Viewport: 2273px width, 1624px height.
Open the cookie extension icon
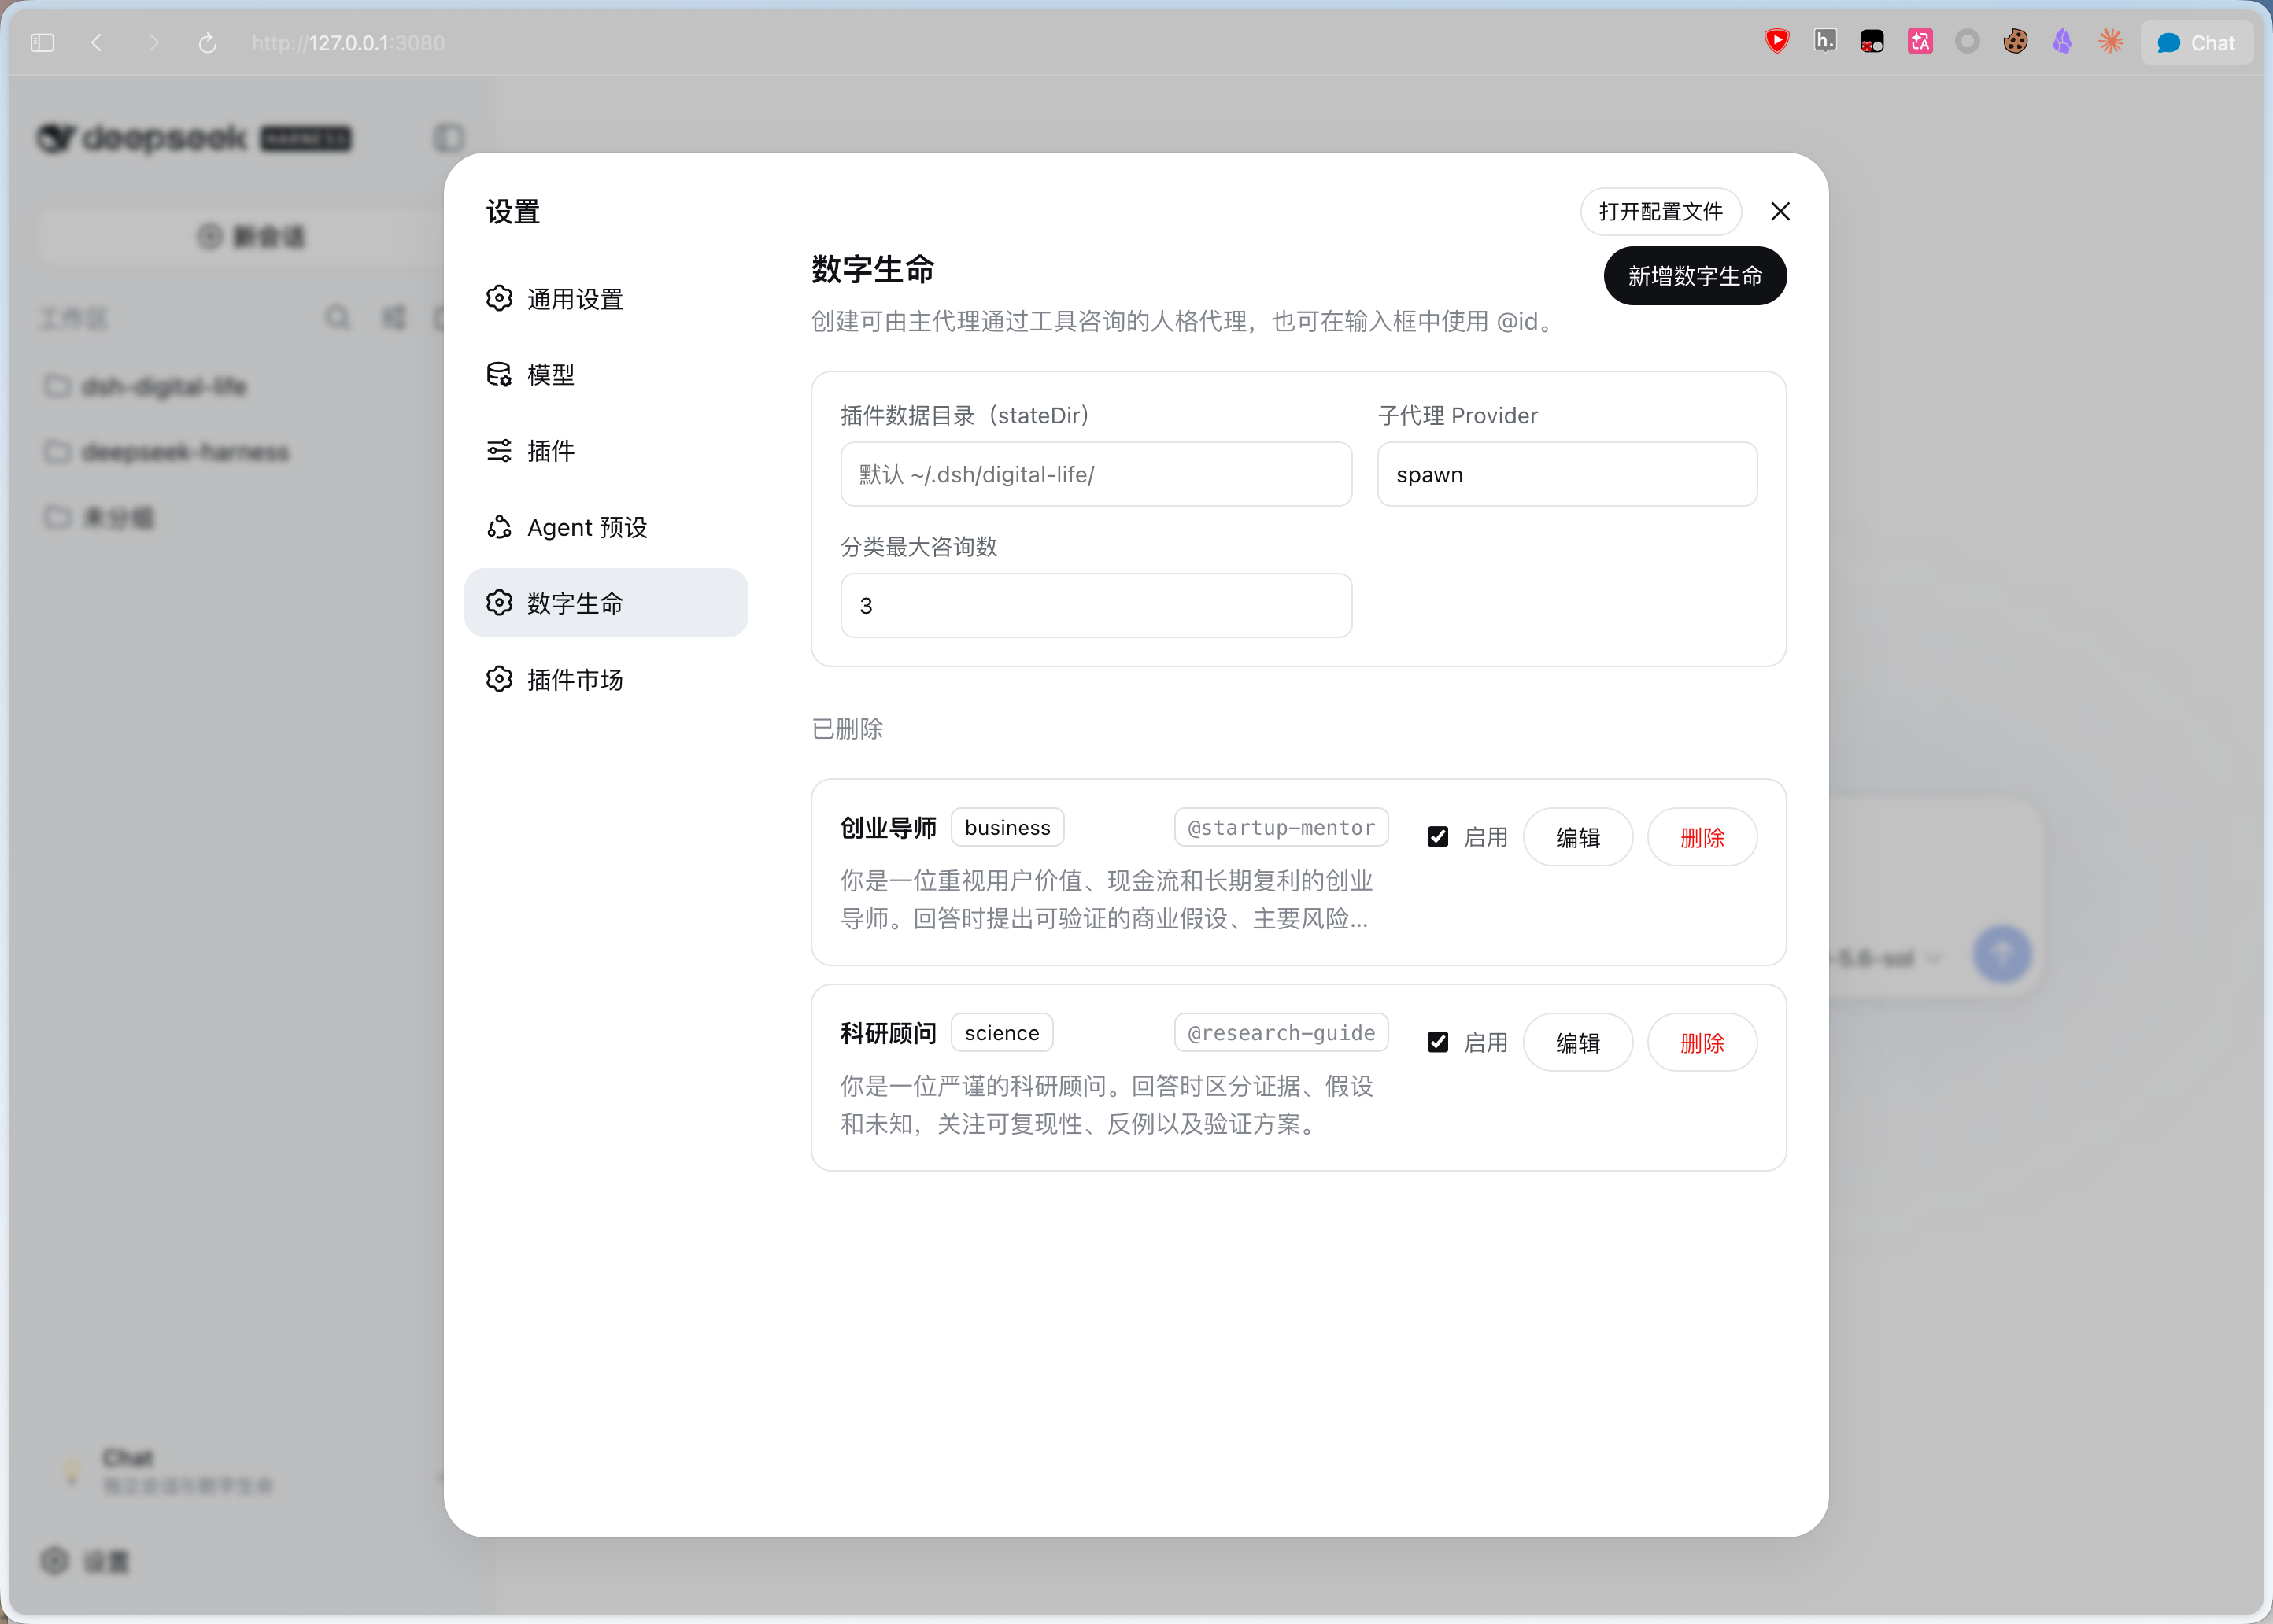[2015, 41]
